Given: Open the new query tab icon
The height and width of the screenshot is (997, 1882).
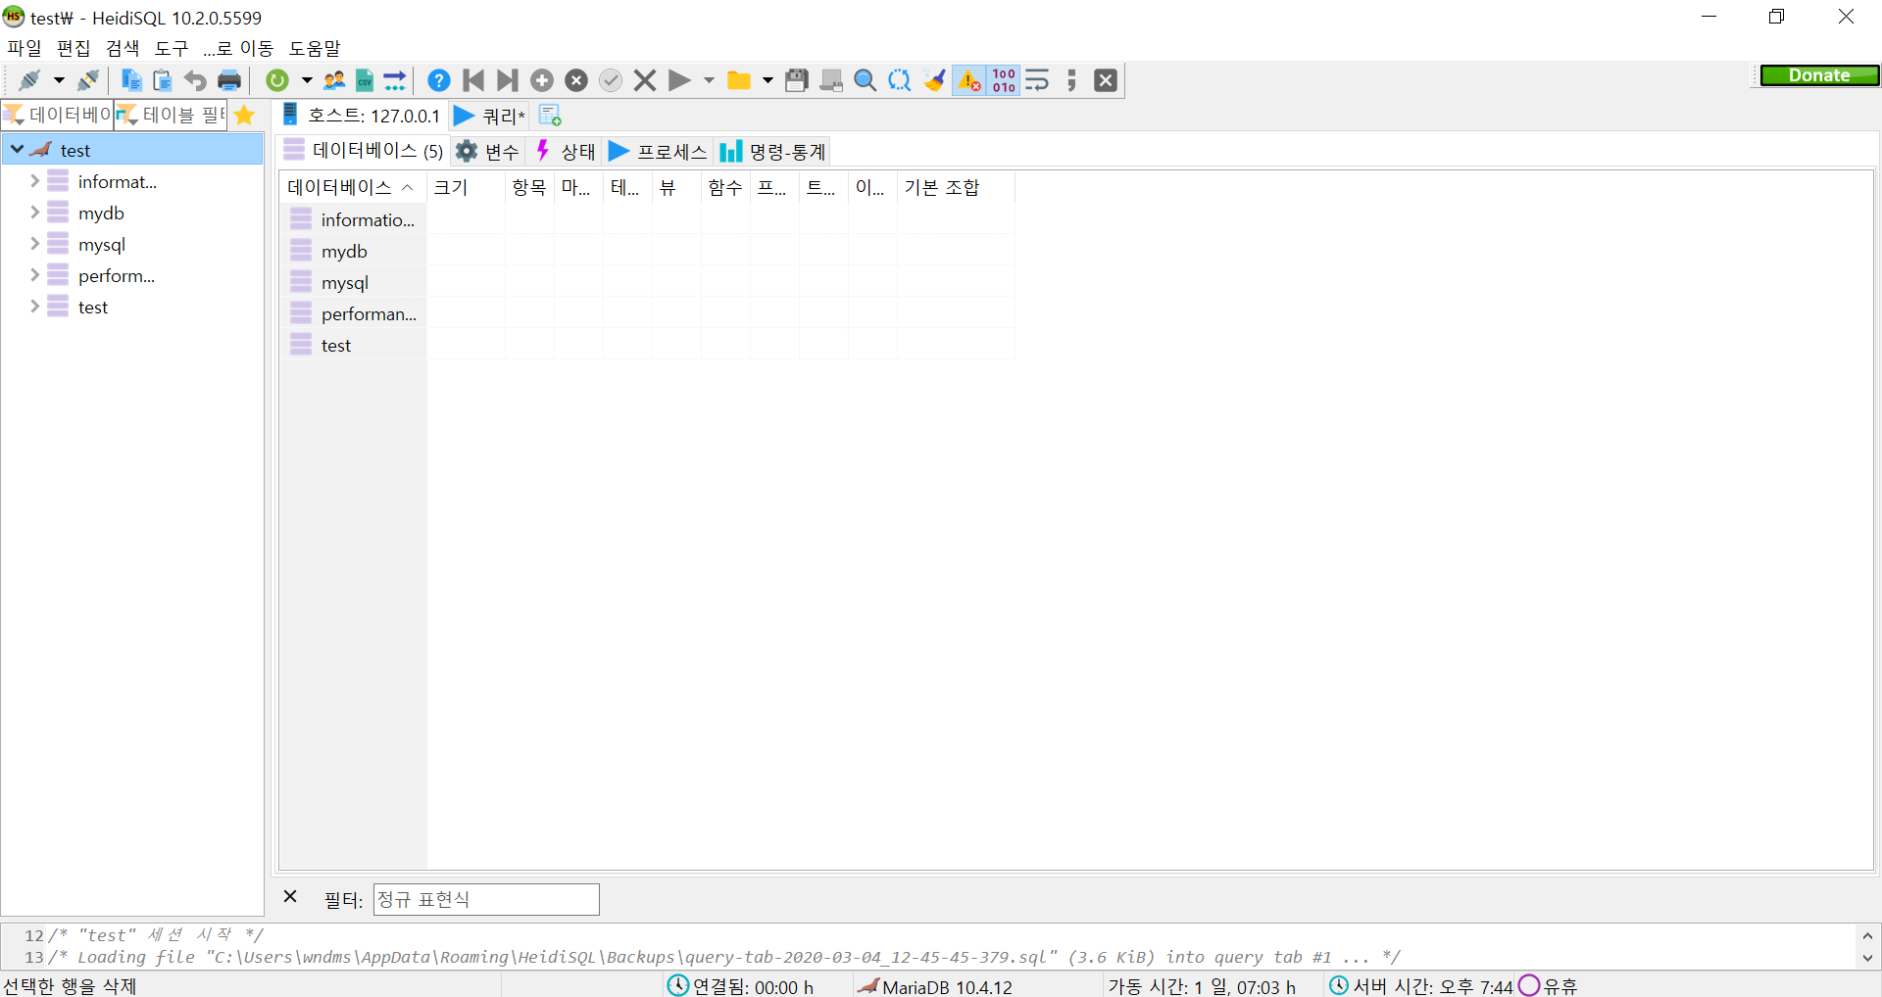Looking at the screenshot, I should 550,116.
